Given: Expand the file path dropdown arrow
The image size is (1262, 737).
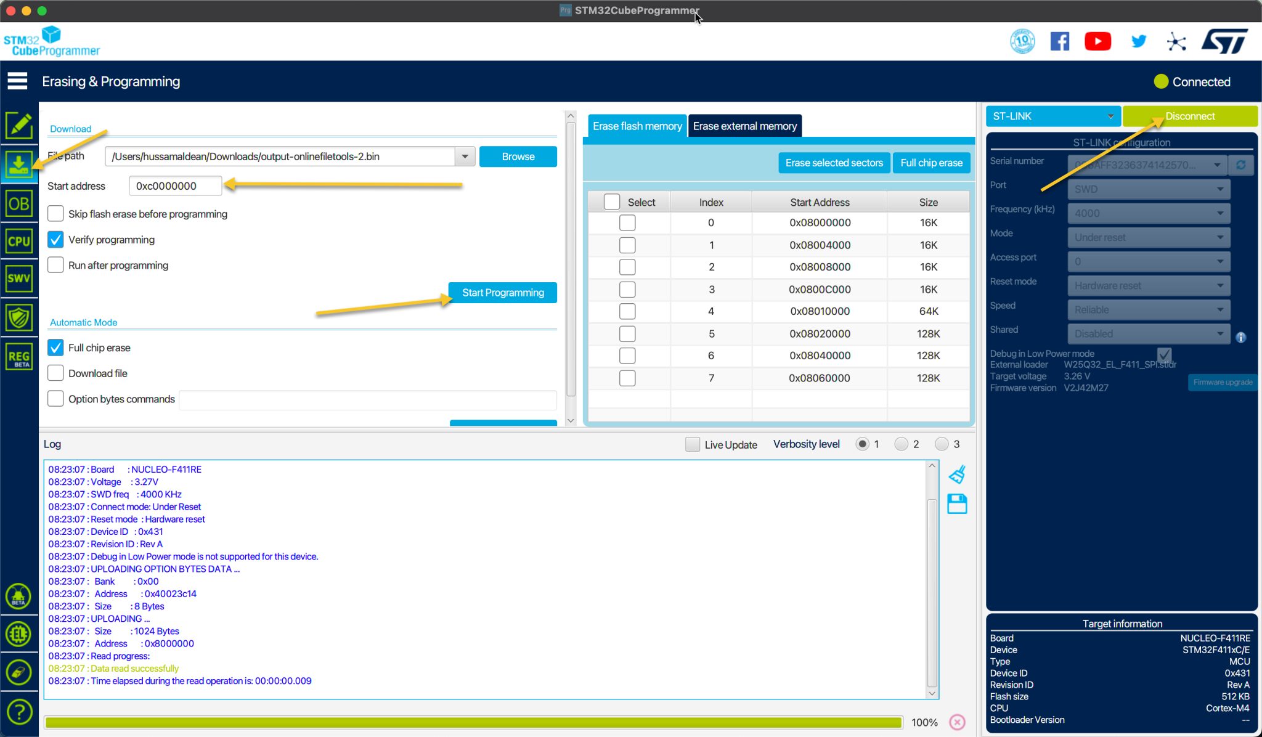Looking at the screenshot, I should 465,157.
